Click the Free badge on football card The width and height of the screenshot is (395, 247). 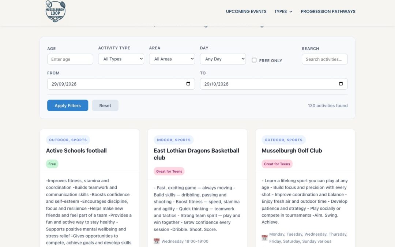(x=52, y=164)
